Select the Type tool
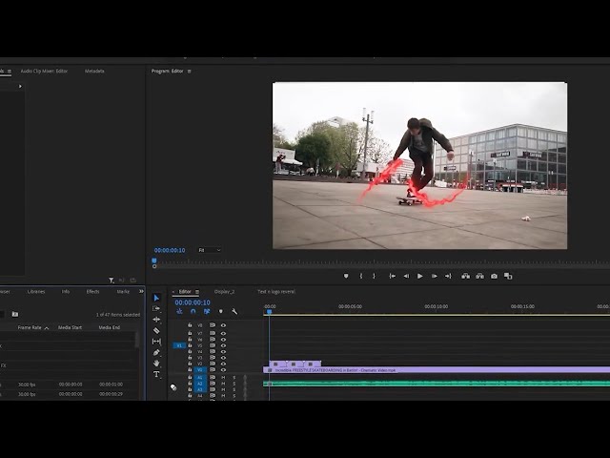 pos(156,374)
